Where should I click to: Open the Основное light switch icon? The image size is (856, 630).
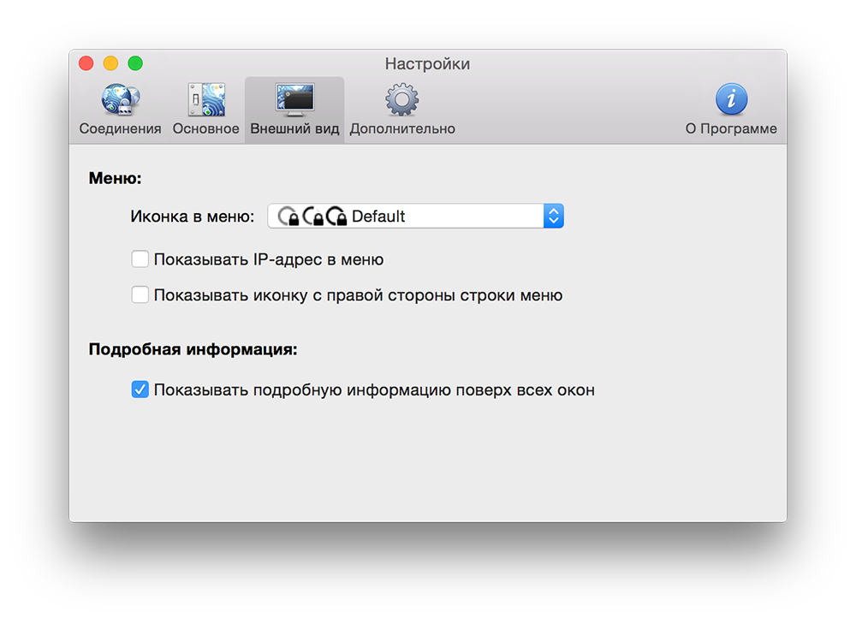205,99
